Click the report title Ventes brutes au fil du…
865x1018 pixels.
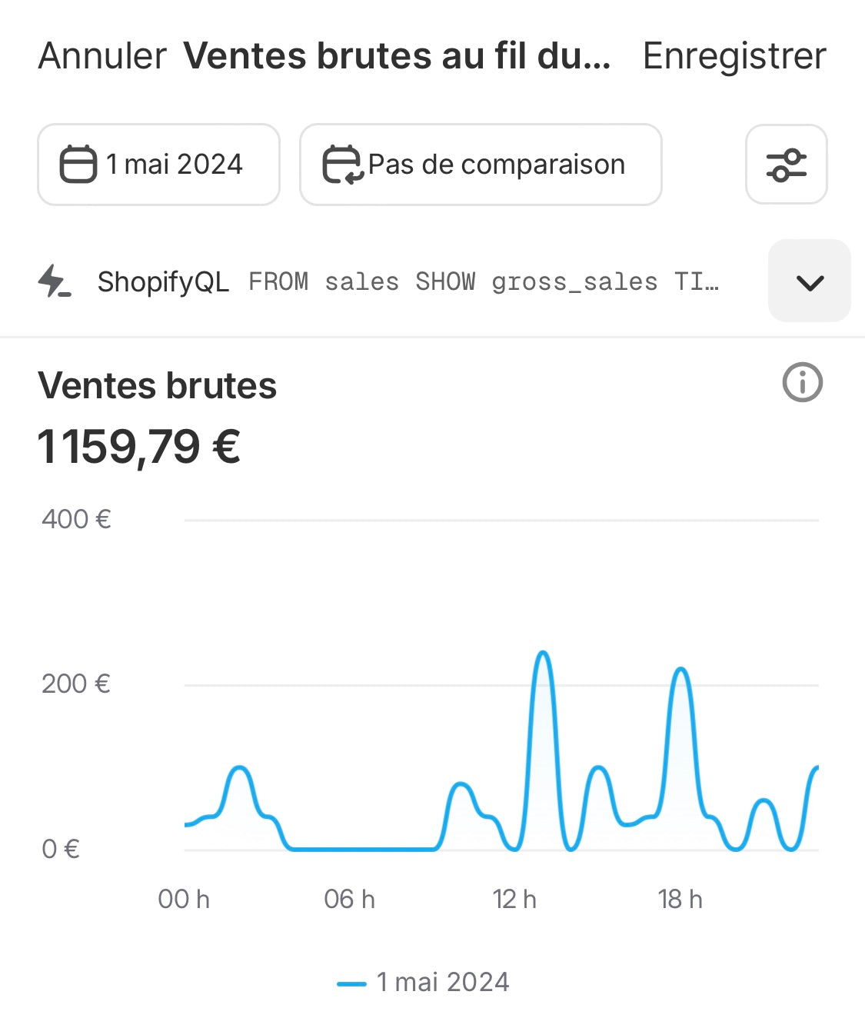[398, 56]
